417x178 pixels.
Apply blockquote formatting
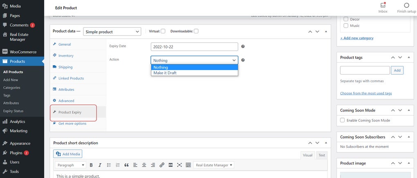(126, 165)
